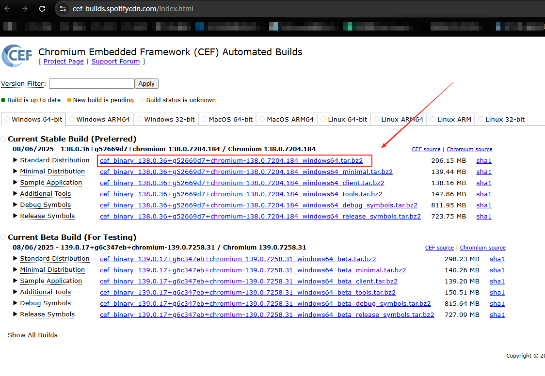This screenshot has width=545, height=376.
Task: Switch to the Linux 64-bit tab
Action: [344, 119]
